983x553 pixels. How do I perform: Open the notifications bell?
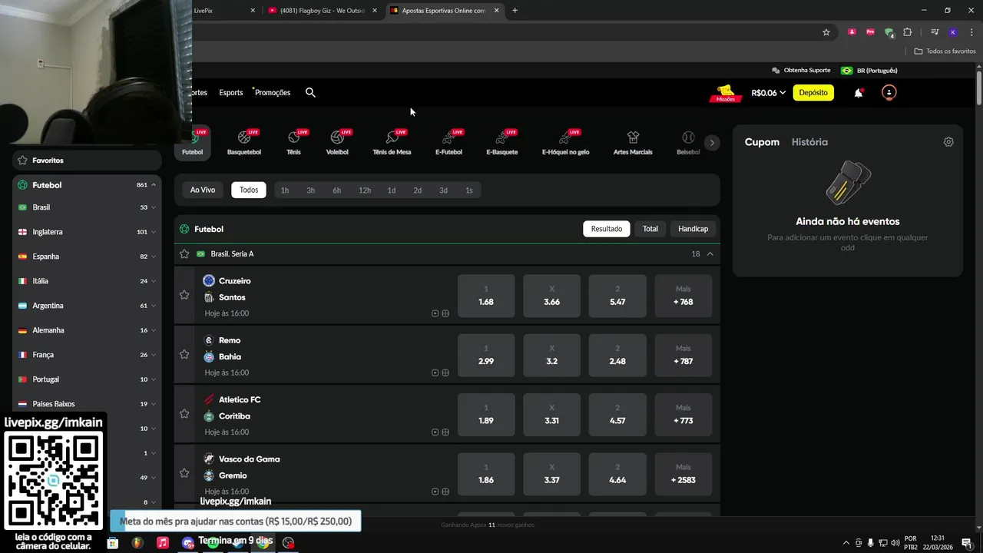coord(859,93)
